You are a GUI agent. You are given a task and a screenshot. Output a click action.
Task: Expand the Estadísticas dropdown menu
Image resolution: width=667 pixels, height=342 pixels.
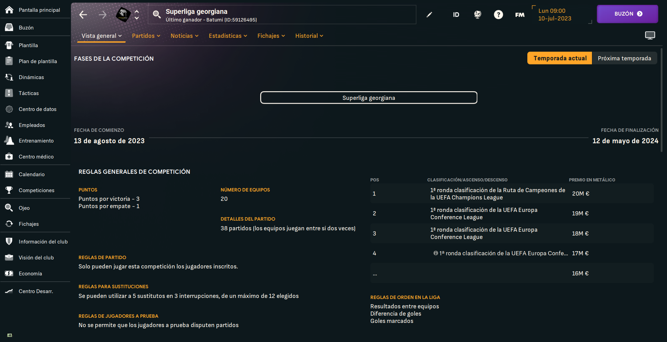pos(228,36)
